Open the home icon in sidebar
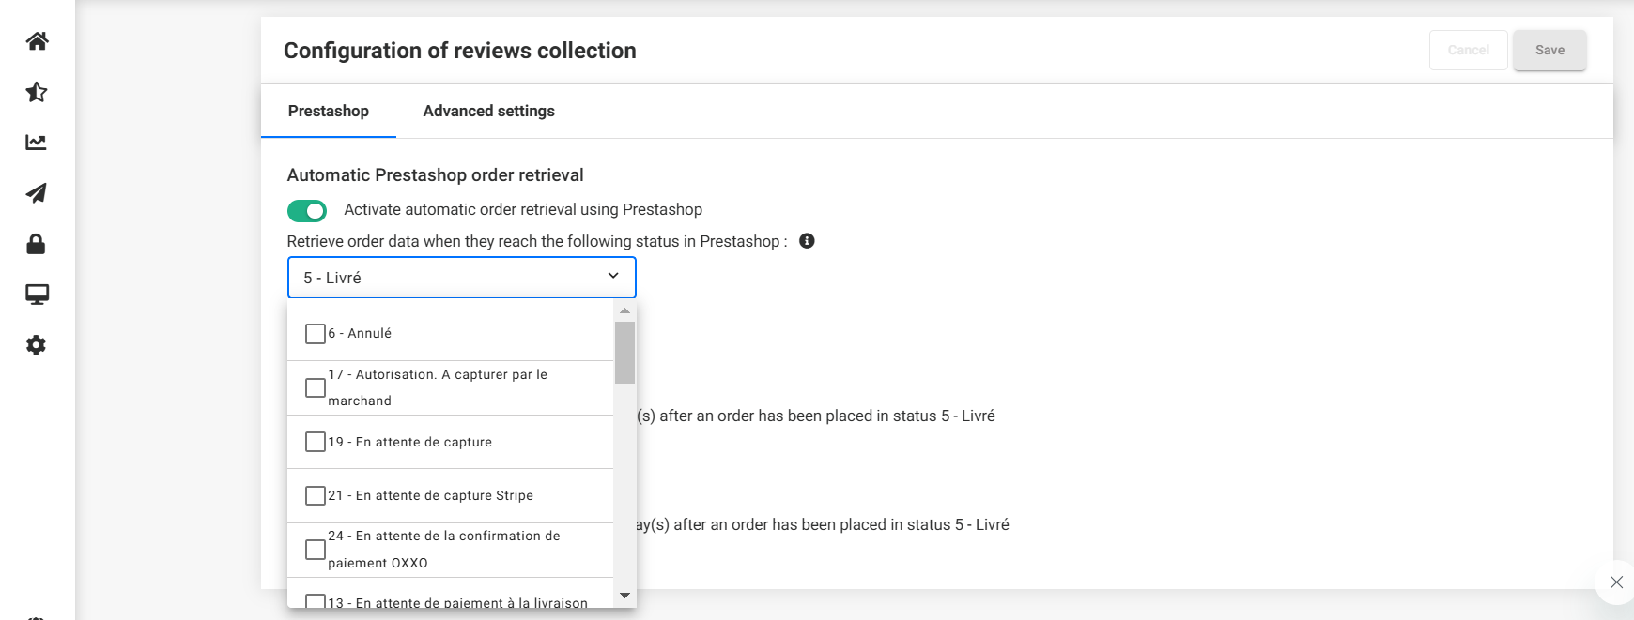The height and width of the screenshot is (620, 1634). click(x=37, y=41)
